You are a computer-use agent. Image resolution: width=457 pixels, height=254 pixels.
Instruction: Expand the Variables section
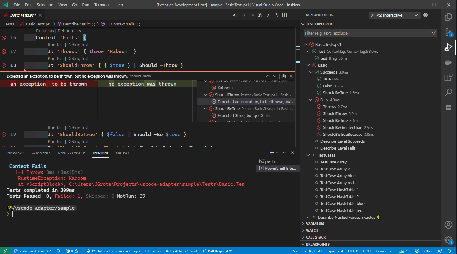(x=315, y=224)
